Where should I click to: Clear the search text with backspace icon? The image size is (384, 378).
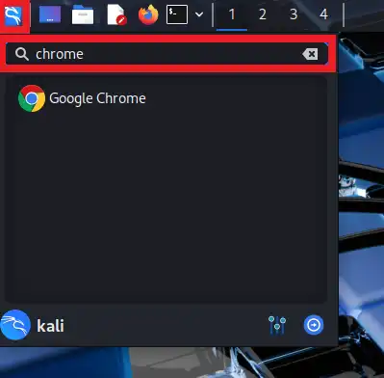tap(310, 54)
